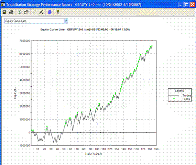
Task: Close the Strategy Performance Report window
Action: (192, 4)
